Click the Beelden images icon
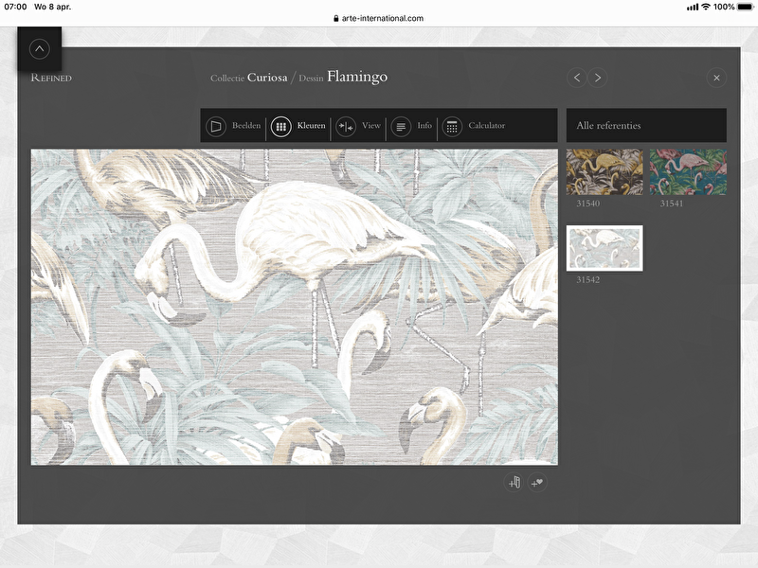This screenshot has width=758, height=568. (216, 126)
